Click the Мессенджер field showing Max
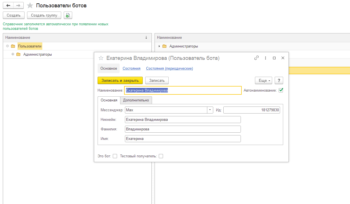The height and width of the screenshot is (204, 350). pos(166,110)
